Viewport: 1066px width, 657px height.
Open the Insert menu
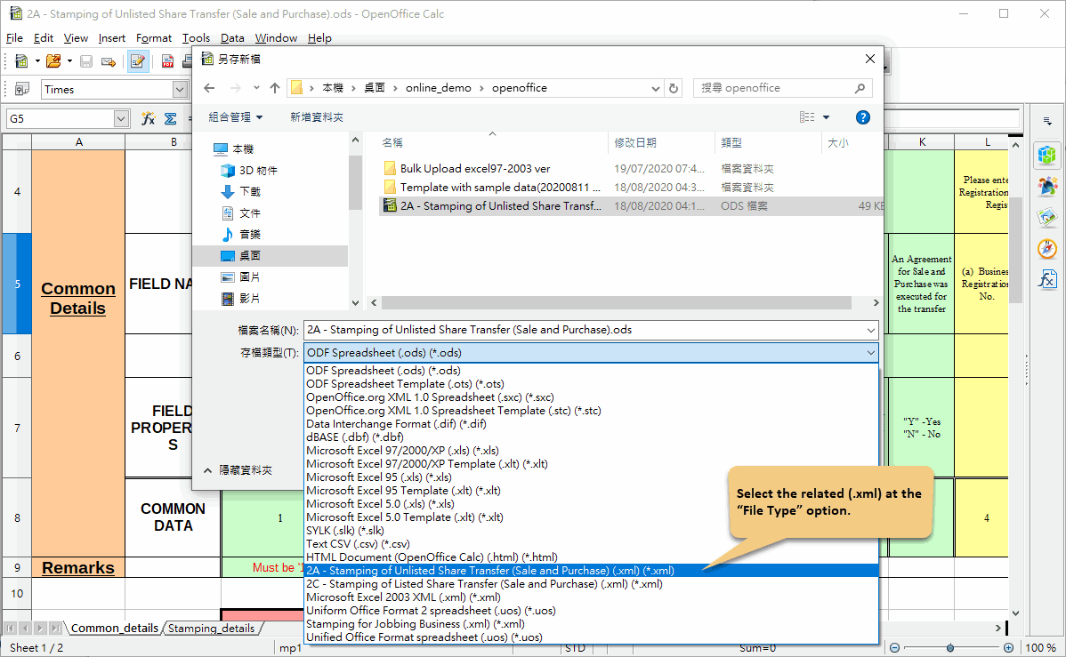point(111,38)
